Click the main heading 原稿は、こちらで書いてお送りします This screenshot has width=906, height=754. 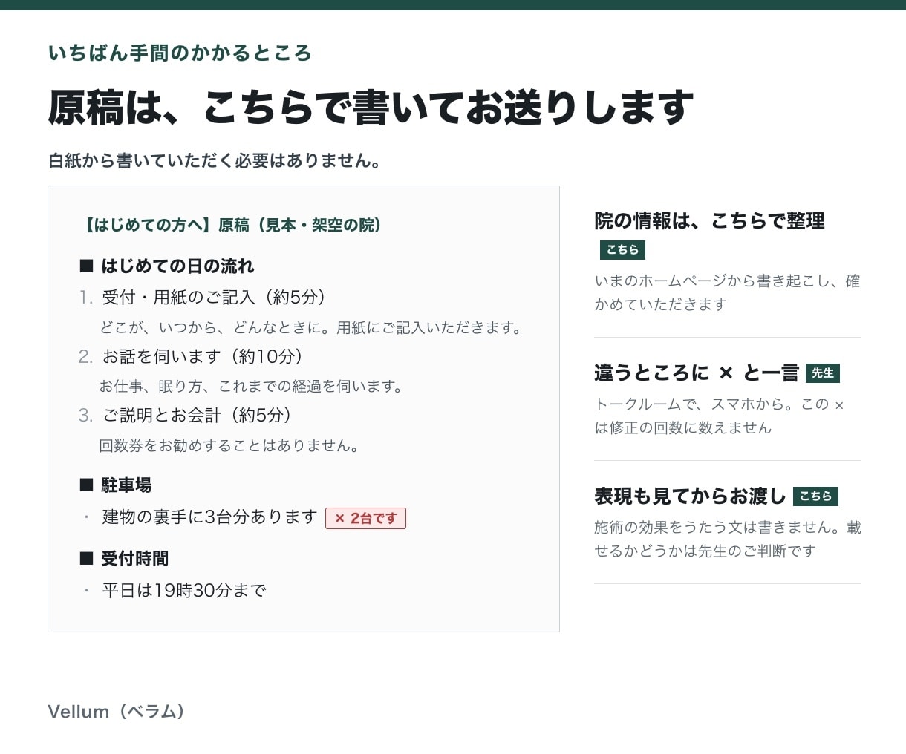tap(371, 107)
